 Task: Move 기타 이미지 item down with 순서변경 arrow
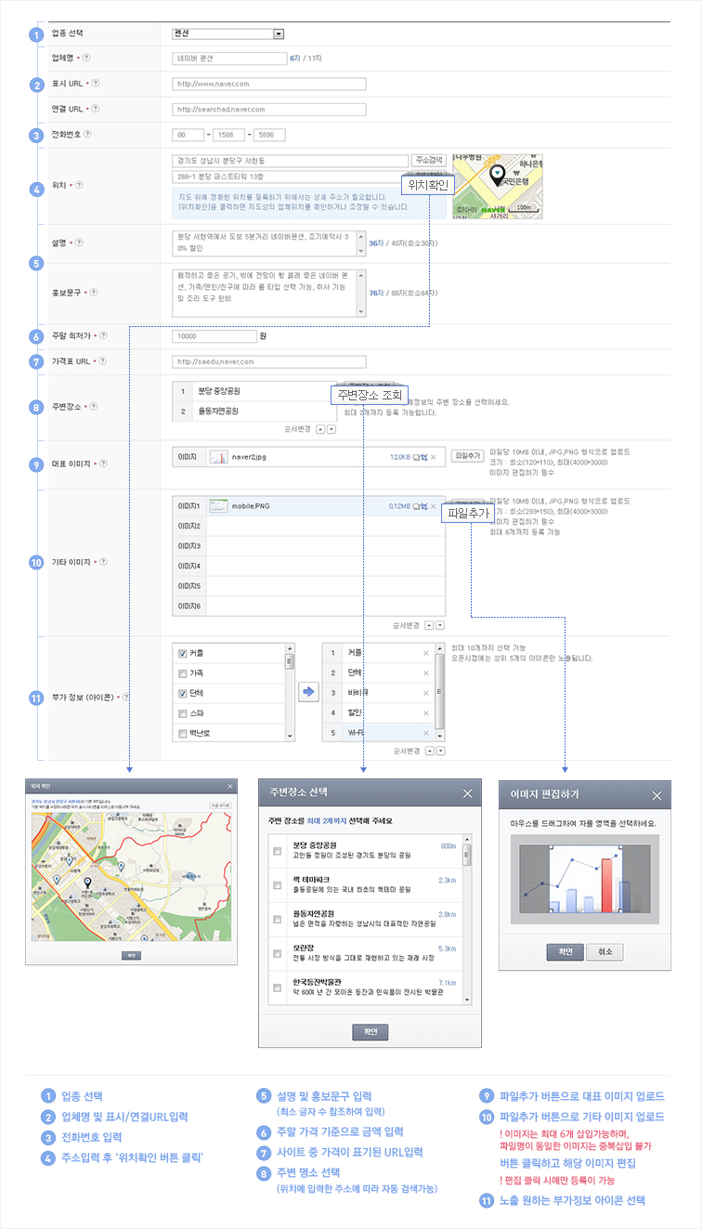pyautogui.click(x=441, y=625)
